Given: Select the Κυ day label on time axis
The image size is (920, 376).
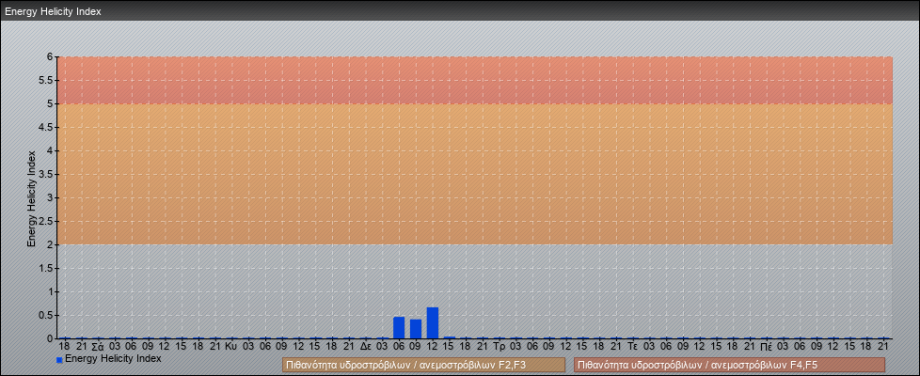Looking at the screenshot, I should (230, 347).
